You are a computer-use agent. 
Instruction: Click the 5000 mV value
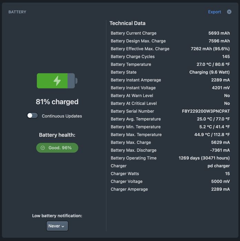point(220,181)
